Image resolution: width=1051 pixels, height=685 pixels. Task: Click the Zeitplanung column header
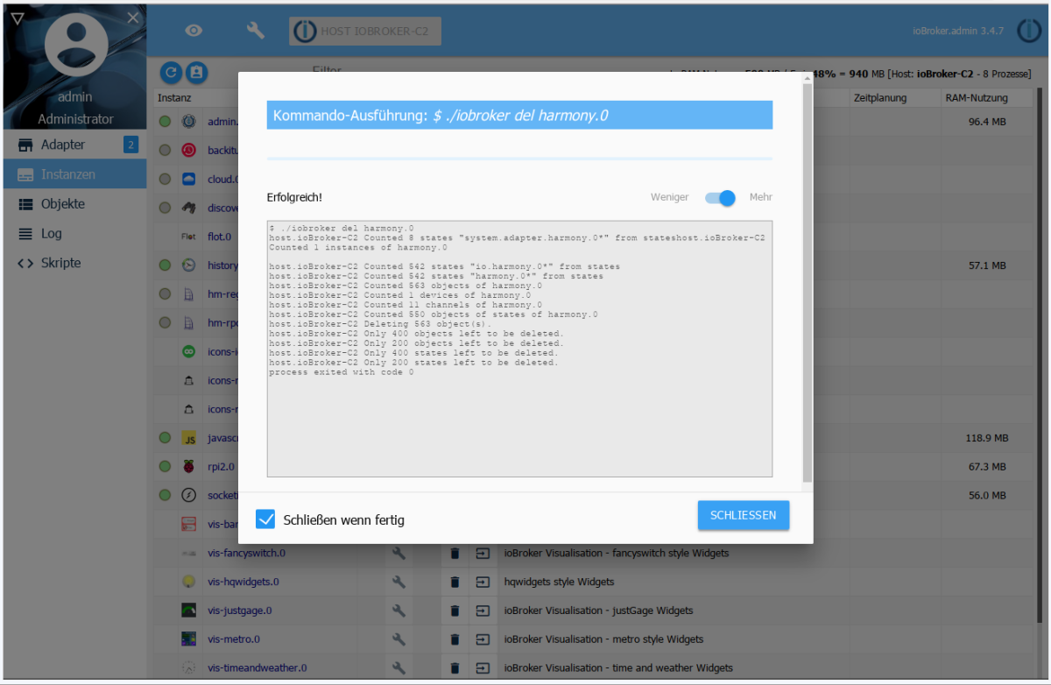click(880, 98)
